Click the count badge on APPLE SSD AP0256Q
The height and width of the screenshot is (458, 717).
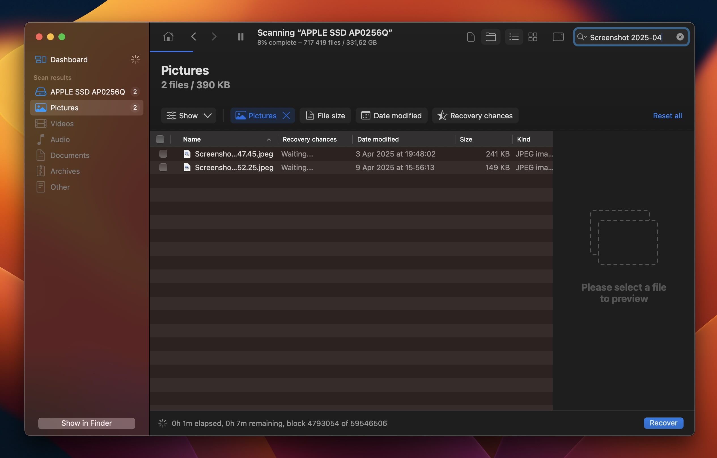(x=135, y=92)
